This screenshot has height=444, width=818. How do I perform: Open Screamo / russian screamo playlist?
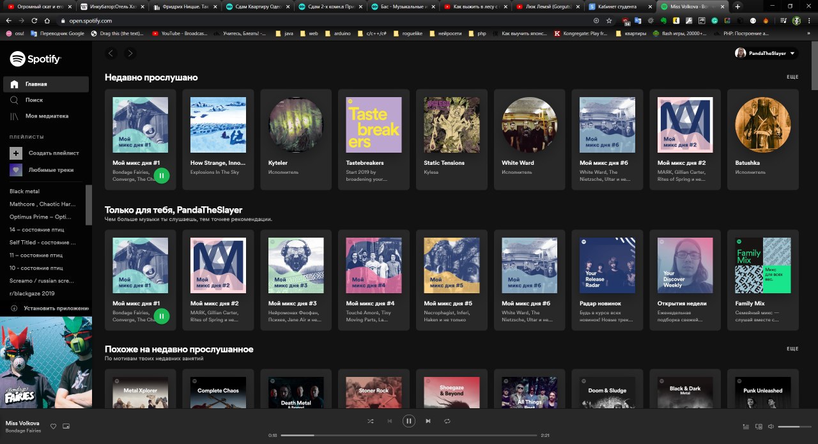tap(42, 281)
